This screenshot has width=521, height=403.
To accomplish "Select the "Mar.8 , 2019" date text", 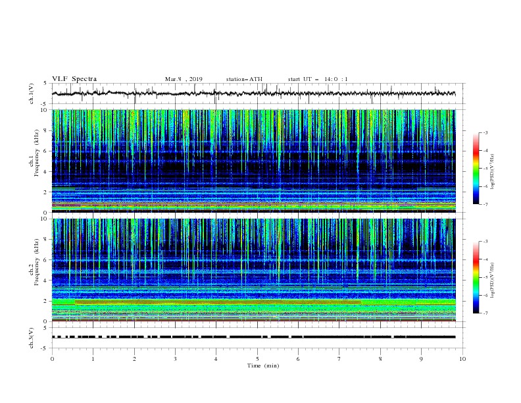I will tap(184, 79).
